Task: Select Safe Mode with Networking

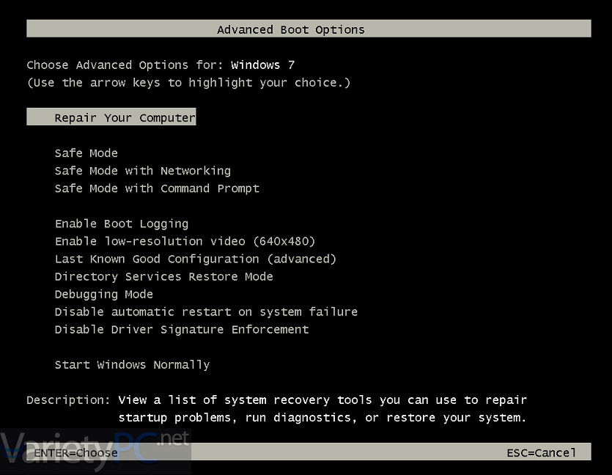Action: tap(143, 171)
